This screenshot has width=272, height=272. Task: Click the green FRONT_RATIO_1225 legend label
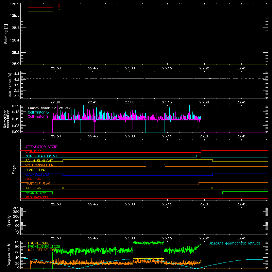coord(44,247)
